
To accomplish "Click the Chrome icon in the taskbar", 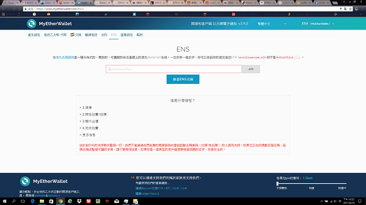I will tap(60, 201).
